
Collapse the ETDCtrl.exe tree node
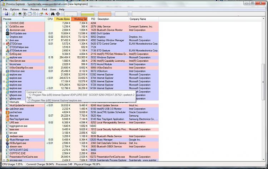(x=4, y=44)
